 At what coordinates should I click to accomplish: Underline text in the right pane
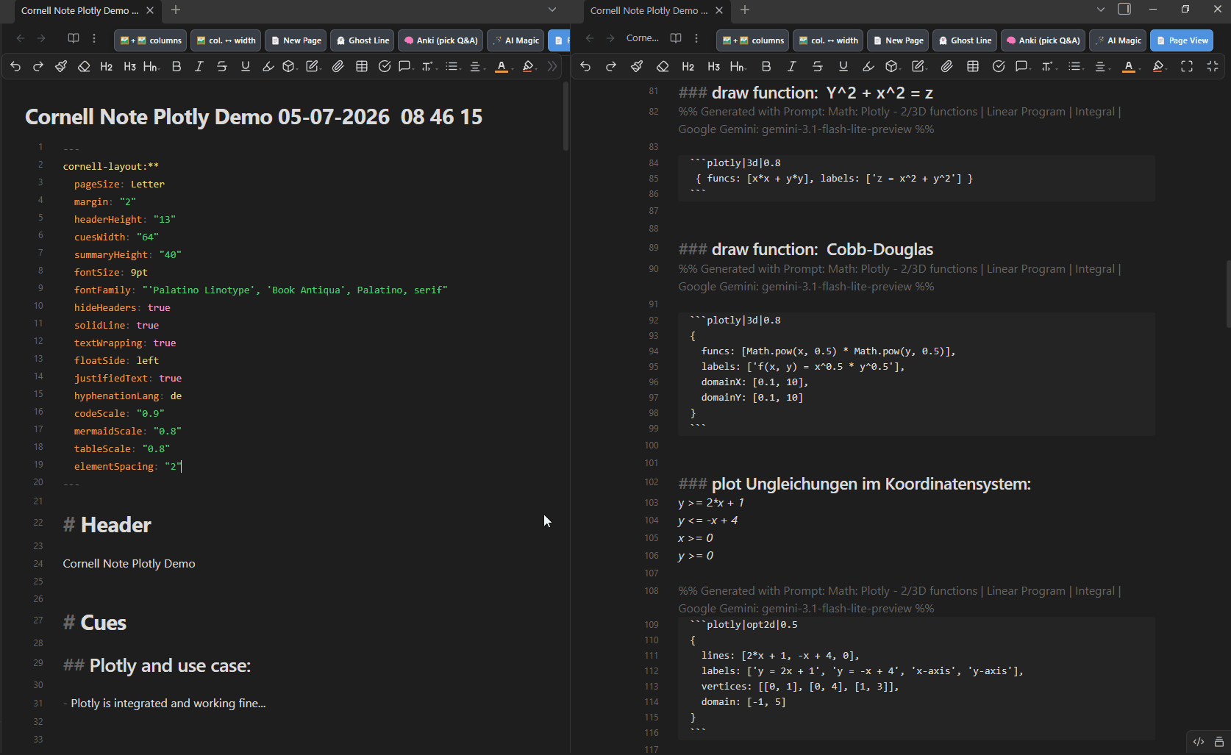coord(843,67)
